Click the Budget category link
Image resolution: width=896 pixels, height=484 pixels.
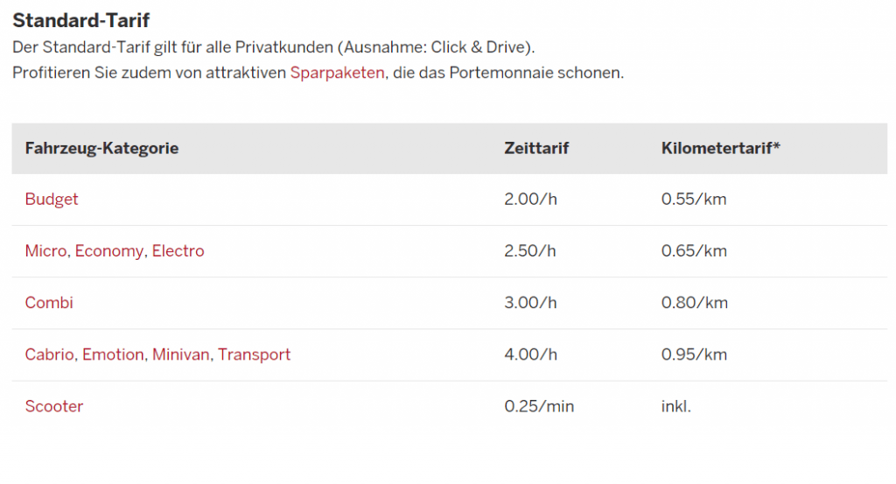pos(52,199)
